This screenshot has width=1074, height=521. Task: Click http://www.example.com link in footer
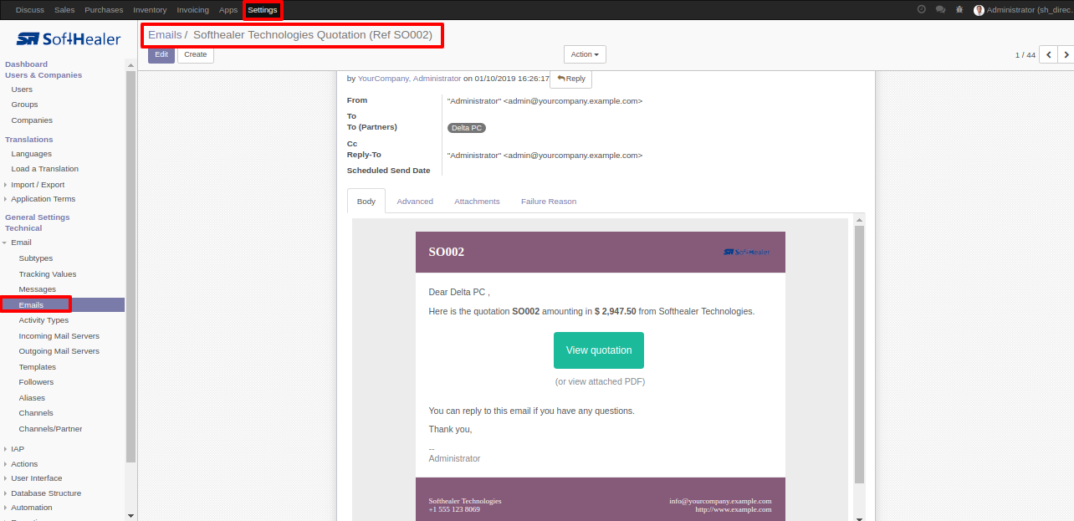click(x=734, y=509)
